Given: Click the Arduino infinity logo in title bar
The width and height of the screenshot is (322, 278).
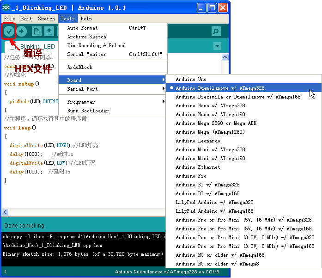Looking at the screenshot, I should tap(6, 8).
